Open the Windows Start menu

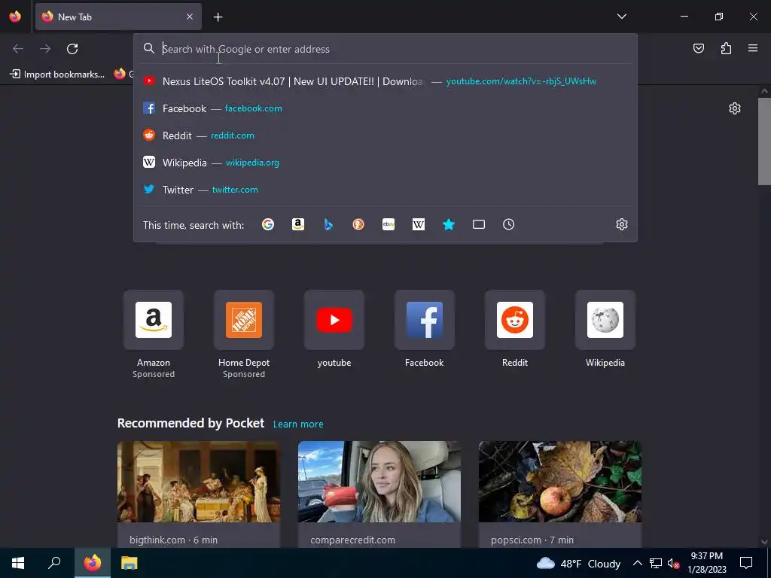click(x=18, y=563)
